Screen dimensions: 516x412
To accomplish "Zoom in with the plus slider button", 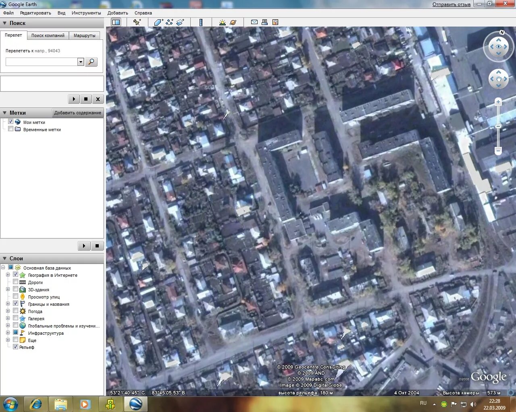I will 498,102.
